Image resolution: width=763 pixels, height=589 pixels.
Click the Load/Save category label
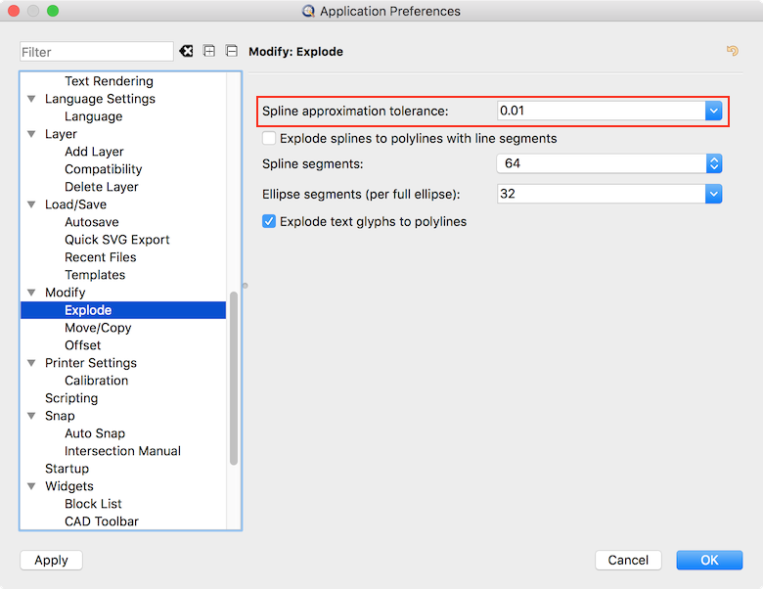(x=76, y=204)
